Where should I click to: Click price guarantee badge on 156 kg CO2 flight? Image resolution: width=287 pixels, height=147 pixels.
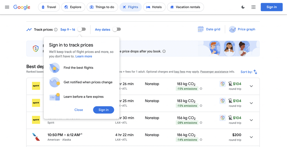pos(223,118)
